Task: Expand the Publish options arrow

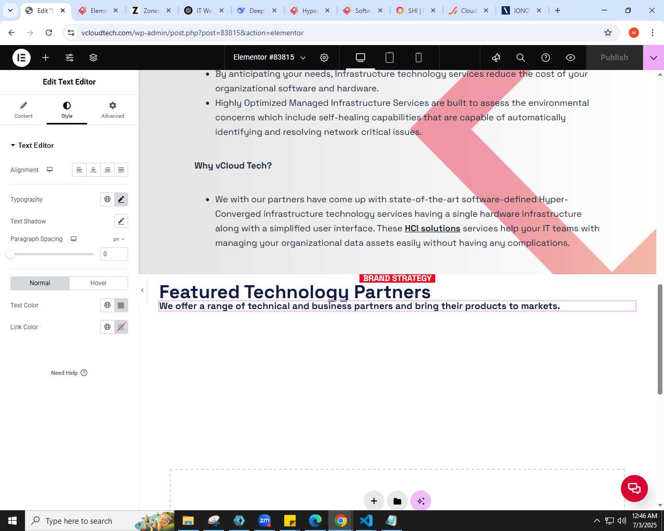Action: point(654,58)
